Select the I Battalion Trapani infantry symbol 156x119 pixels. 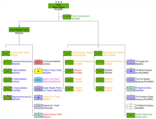(x=100, y=71)
